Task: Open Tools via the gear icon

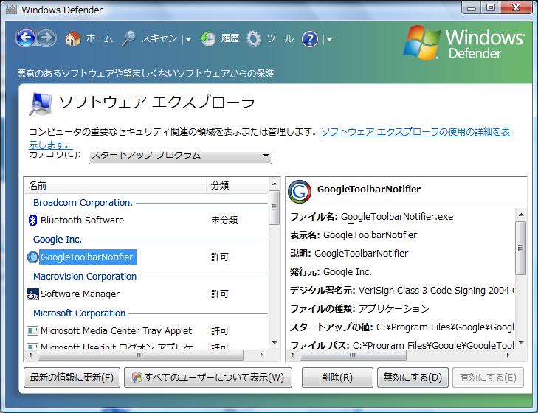Action: pos(254,38)
